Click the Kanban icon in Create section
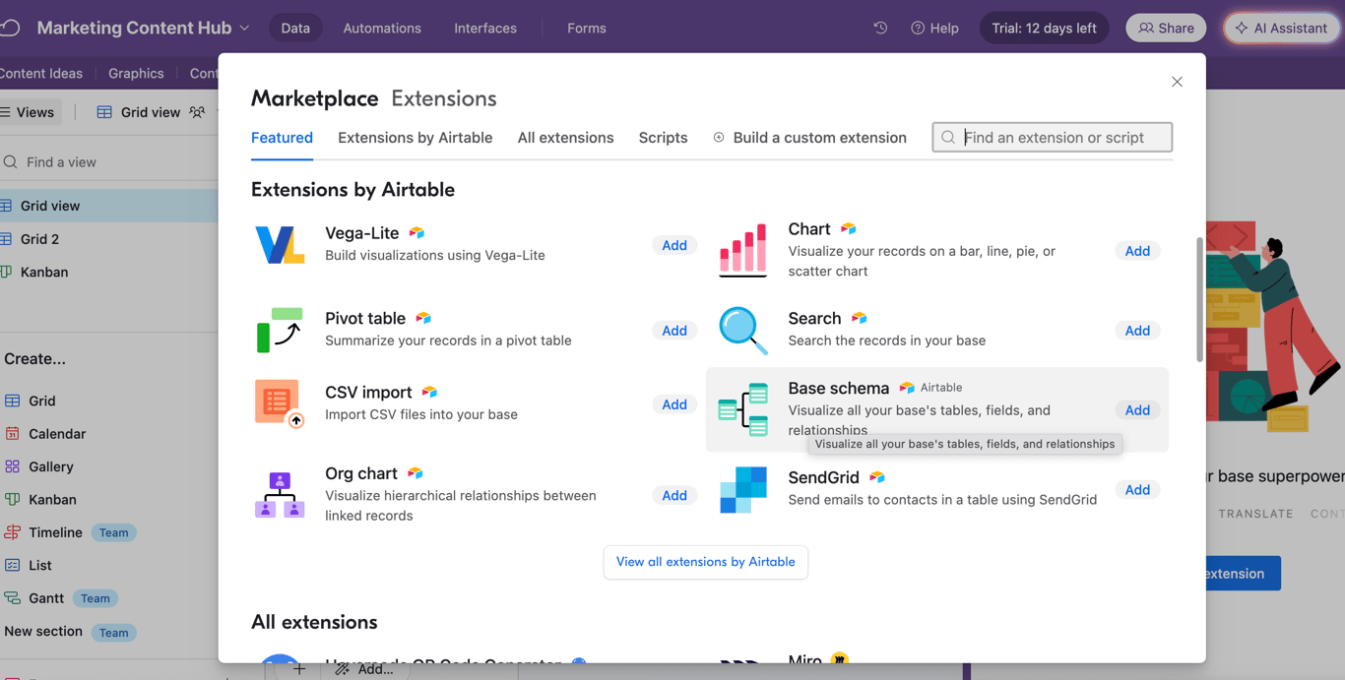 [x=13, y=499]
